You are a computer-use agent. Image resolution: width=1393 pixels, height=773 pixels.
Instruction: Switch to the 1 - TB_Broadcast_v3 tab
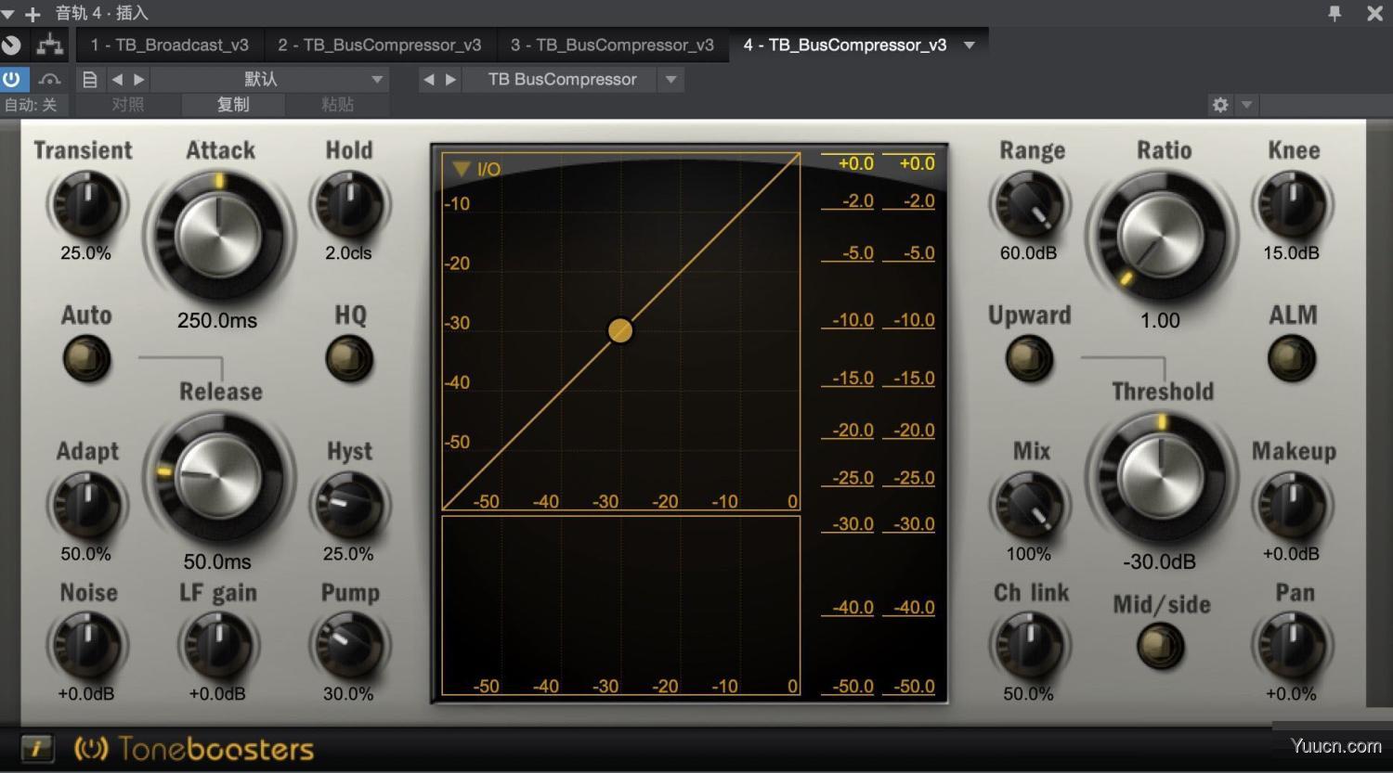click(x=170, y=44)
